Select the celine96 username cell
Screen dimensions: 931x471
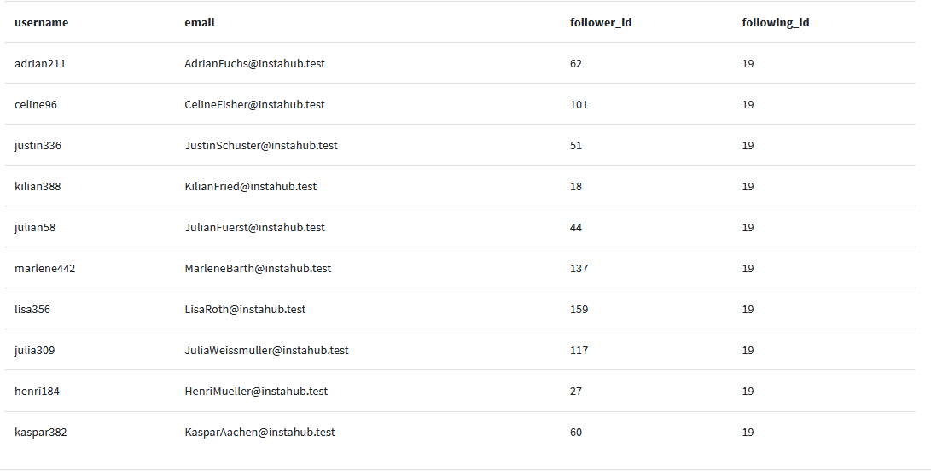(x=36, y=105)
